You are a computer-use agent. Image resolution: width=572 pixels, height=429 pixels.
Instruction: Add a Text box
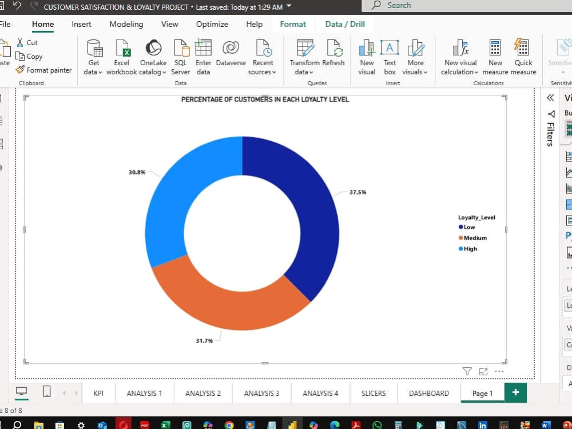coord(390,57)
